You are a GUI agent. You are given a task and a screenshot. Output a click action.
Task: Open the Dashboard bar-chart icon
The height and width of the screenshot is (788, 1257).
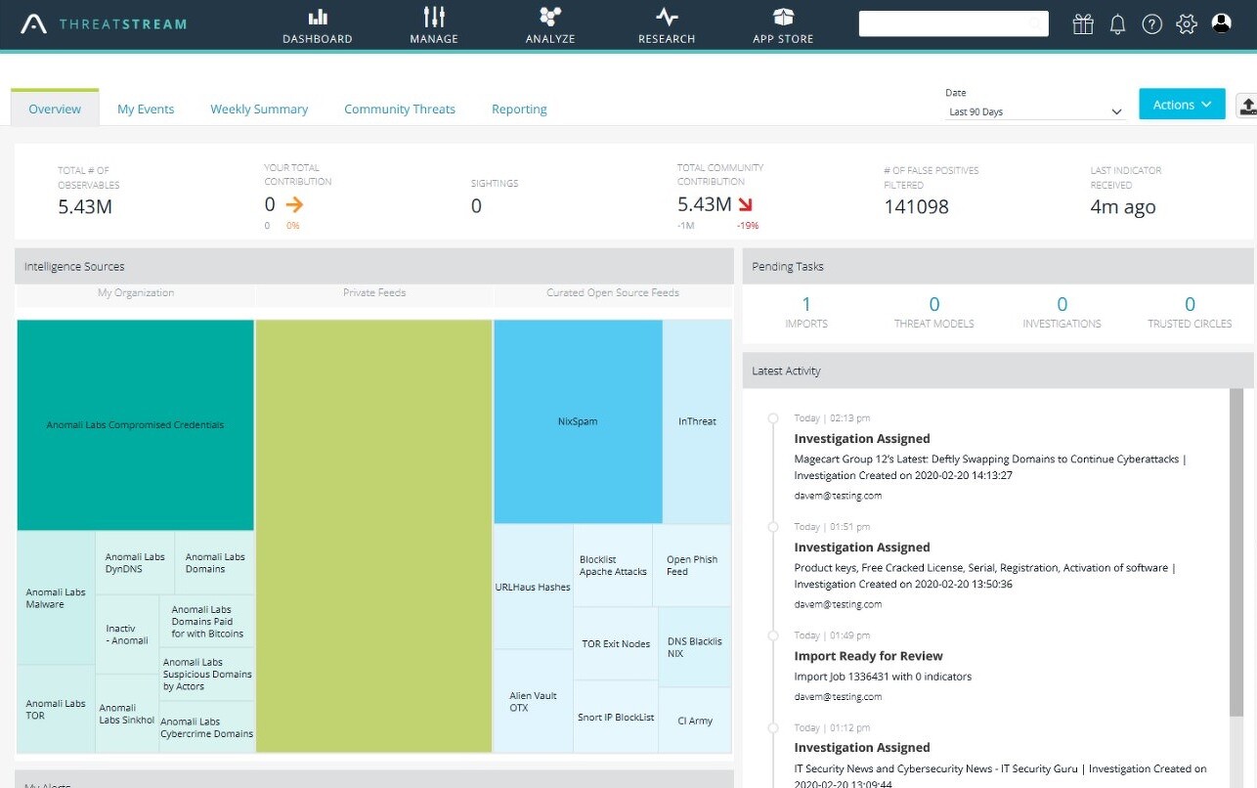[x=317, y=17]
